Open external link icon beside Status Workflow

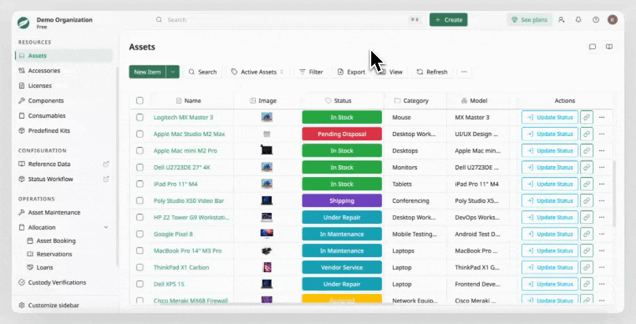[x=106, y=179]
